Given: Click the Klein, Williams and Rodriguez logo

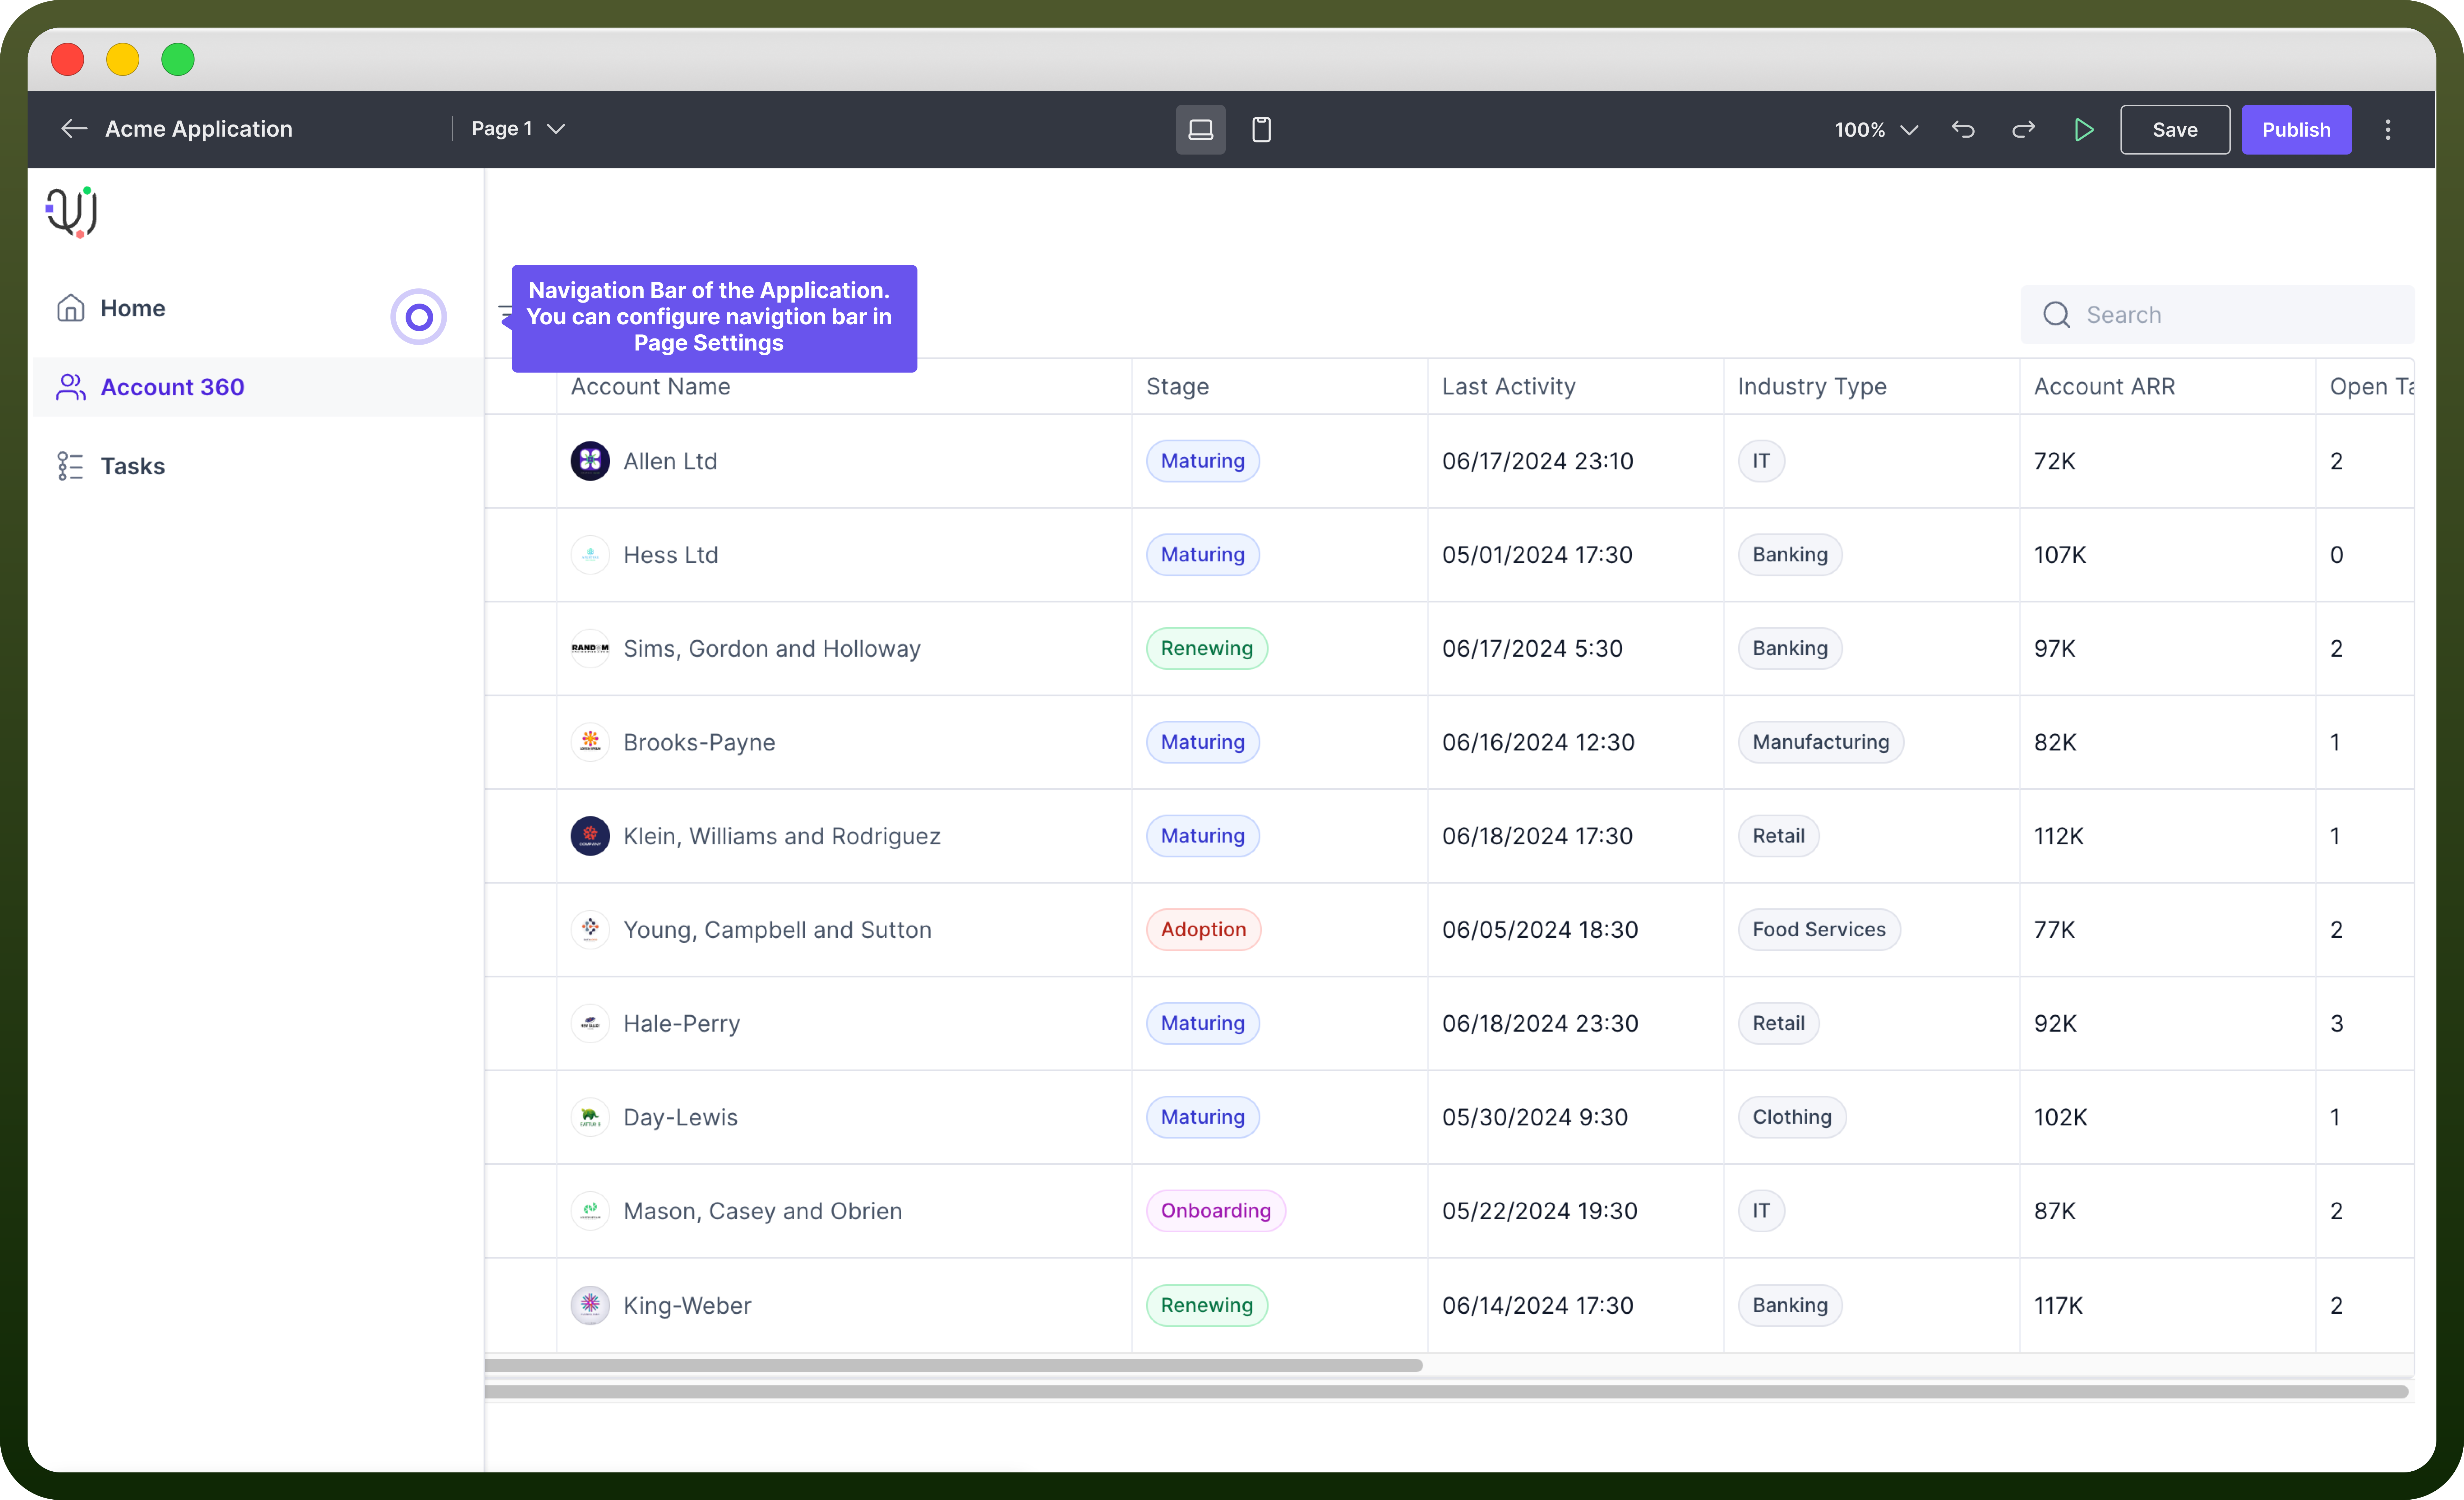Looking at the screenshot, I should [590, 836].
